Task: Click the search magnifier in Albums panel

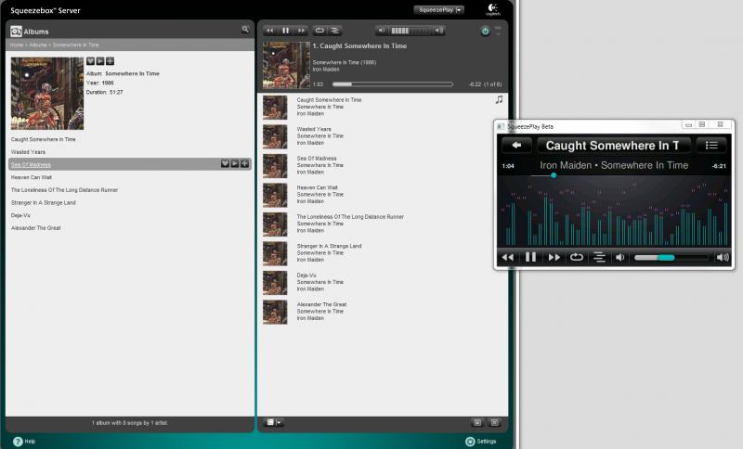Action: 245,30
